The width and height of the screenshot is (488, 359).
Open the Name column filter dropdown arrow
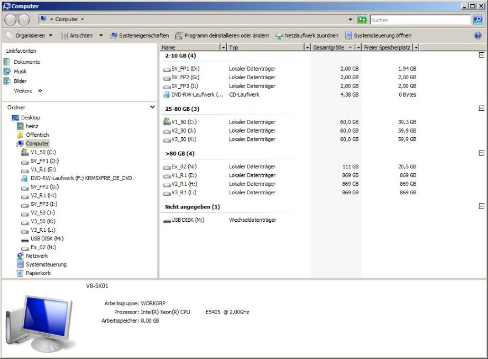pos(223,48)
